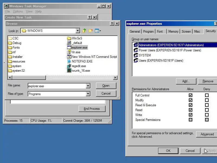Select the system32 folder icon

click(10, 71)
